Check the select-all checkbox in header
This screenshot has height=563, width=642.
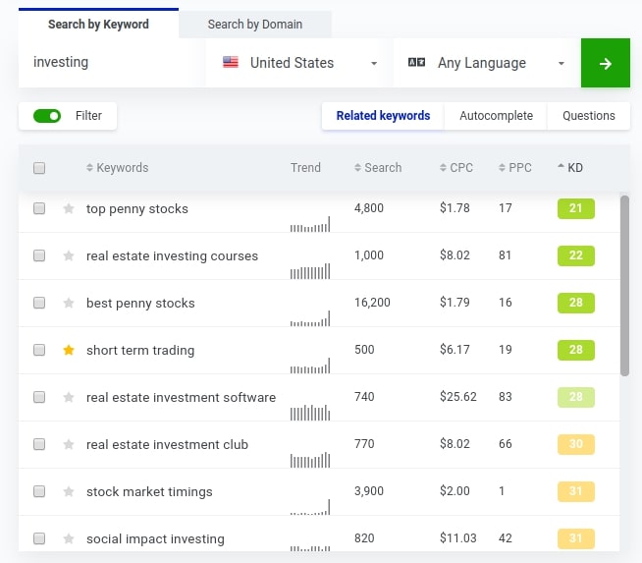39,168
